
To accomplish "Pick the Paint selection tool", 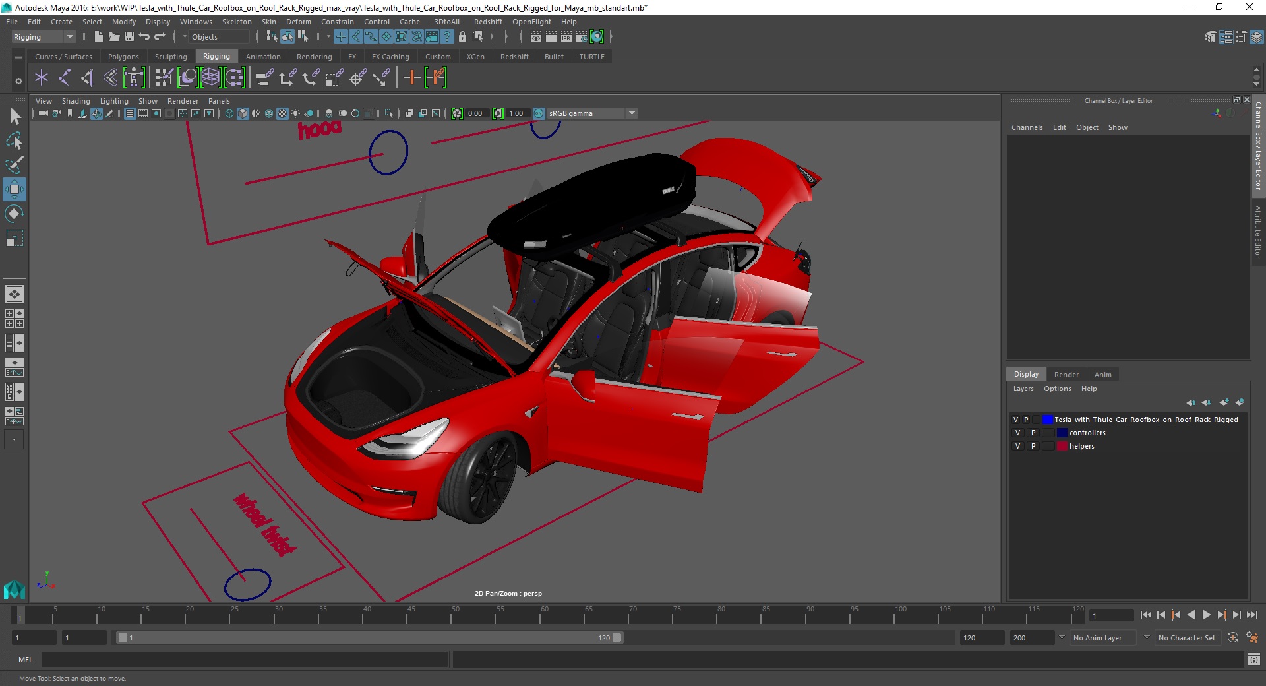I will tap(15, 165).
